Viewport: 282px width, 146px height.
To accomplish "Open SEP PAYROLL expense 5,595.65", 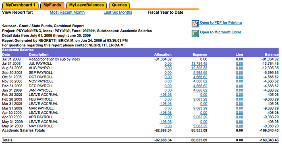I will click(x=200, y=72).
